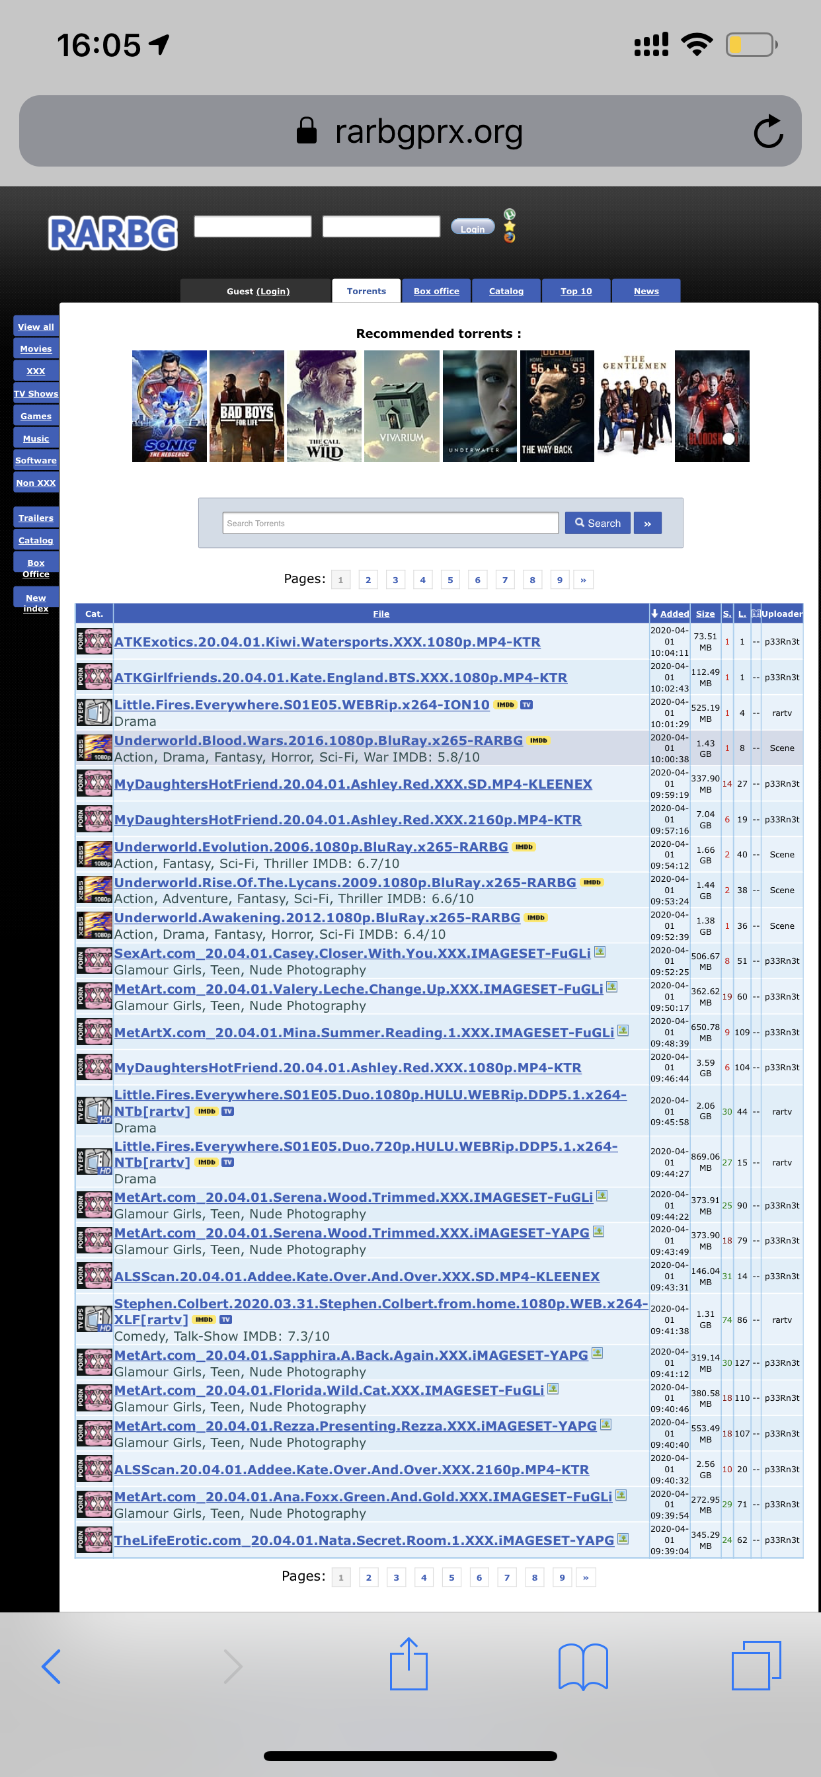This screenshot has width=821, height=1777.
Task: Focus the Search Torrents input
Action: point(391,523)
